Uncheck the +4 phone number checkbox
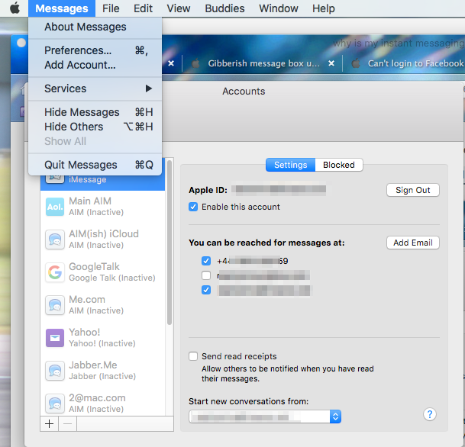Image resolution: width=465 pixels, height=447 pixels. [206, 261]
